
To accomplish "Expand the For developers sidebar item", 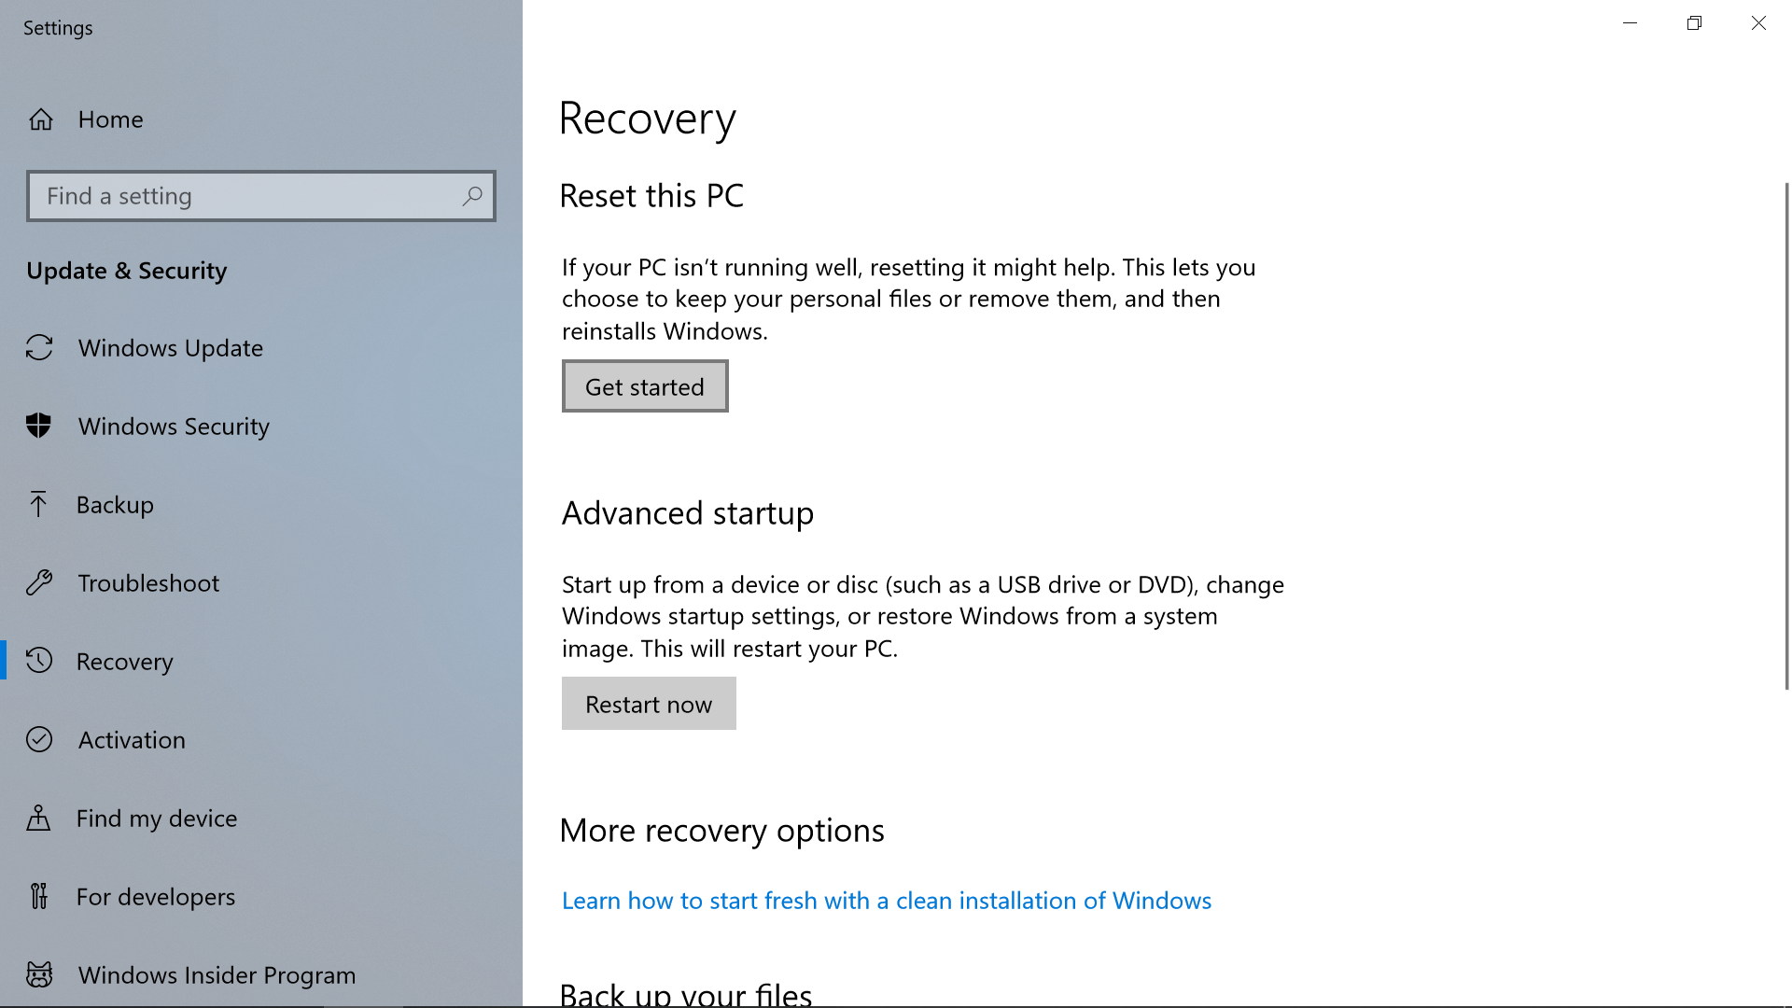I will pos(156,895).
